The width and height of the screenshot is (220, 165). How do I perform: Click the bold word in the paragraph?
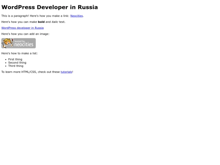(41, 22)
